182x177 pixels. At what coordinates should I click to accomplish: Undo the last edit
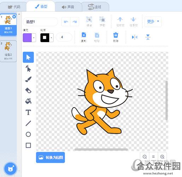click(x=66, y=22)
